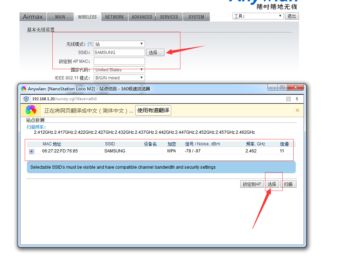The image size is (340, 271).
Task: Click the 频率, GHz column header
Action: click(256, 144)
